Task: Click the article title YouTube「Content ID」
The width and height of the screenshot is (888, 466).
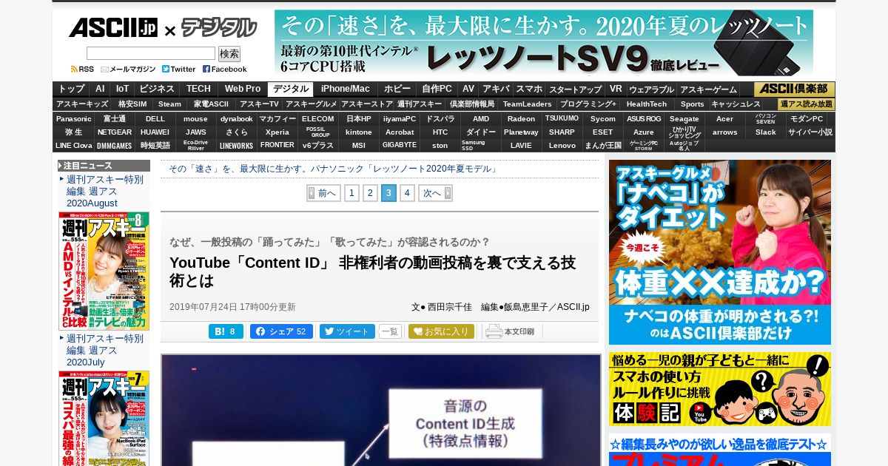Action: coord(372,271)
